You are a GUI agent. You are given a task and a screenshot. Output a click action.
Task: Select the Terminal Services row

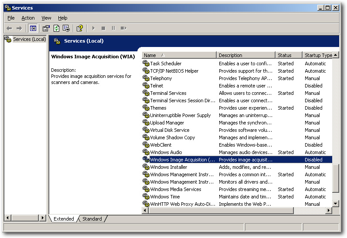[x=237, y=93]
